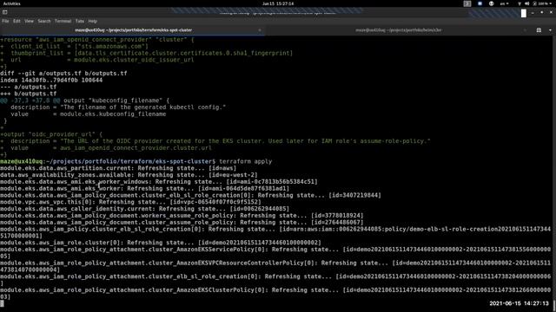Click the '--- a/outputs.tf' line
556x312 pixels.
click(x=29, y=87)
